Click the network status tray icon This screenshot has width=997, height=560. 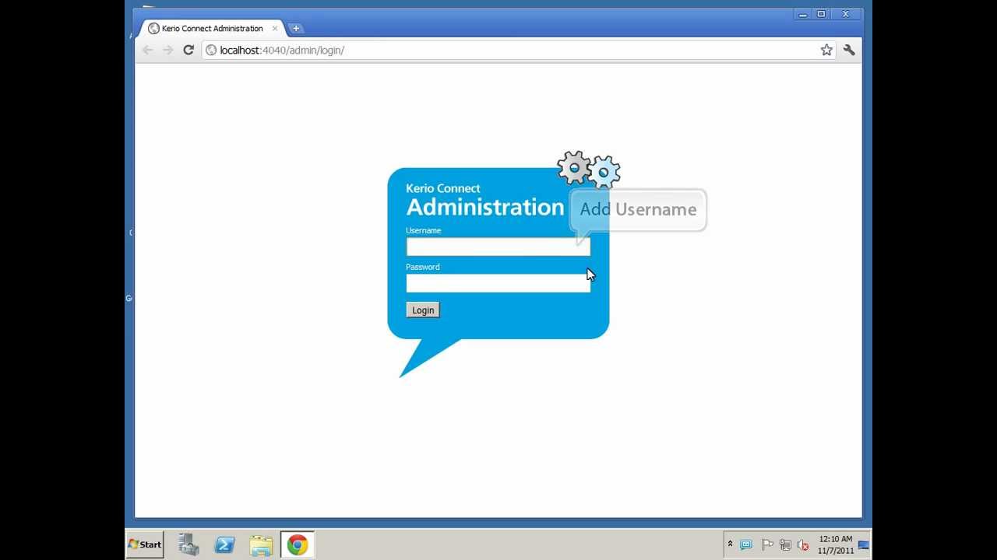click(x=785, y=544)
